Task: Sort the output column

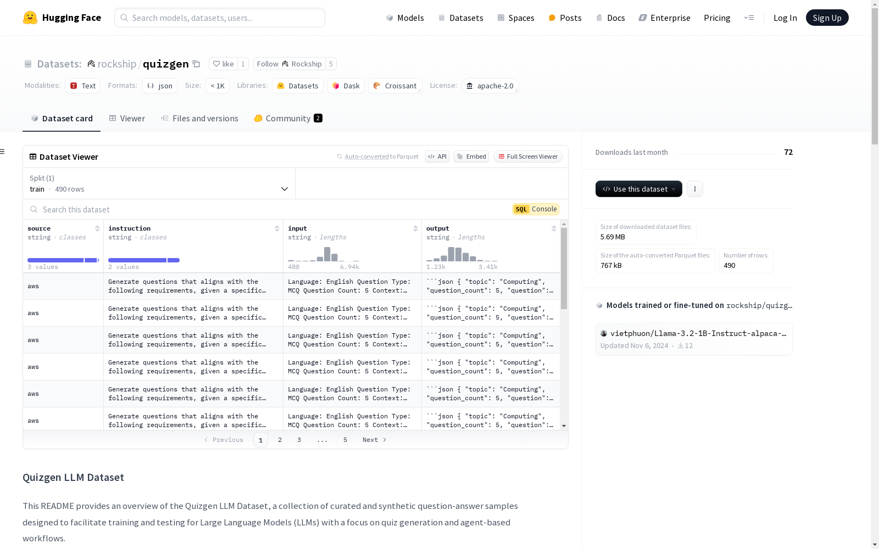Action: tap(554, 228)
